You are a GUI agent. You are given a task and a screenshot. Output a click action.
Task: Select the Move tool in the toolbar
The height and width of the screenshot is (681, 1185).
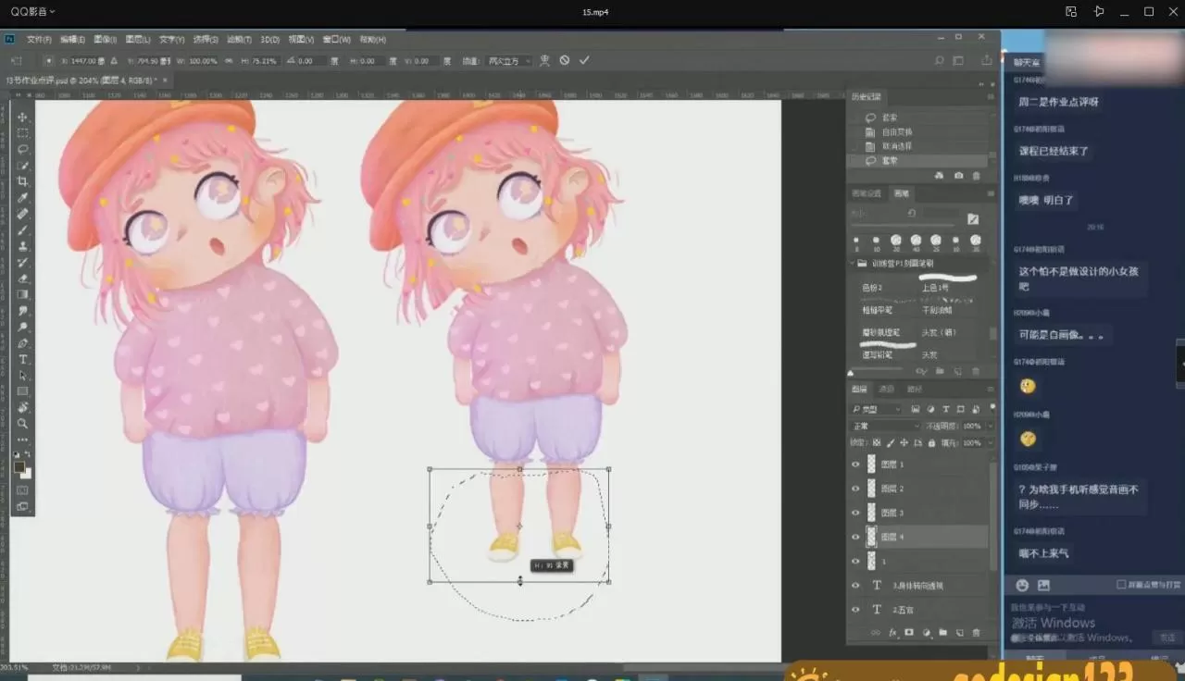pos(23,118)
